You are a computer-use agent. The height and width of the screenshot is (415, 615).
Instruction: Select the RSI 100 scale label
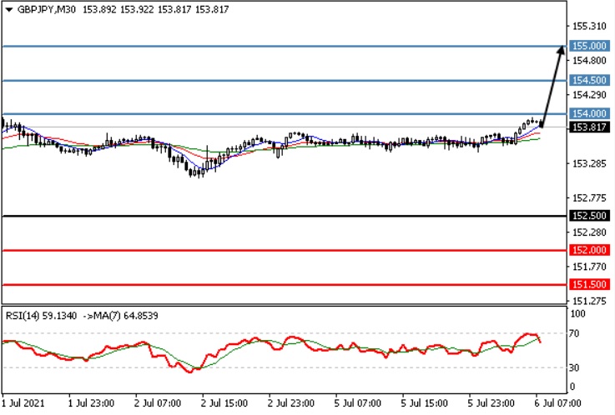[577, 313]
